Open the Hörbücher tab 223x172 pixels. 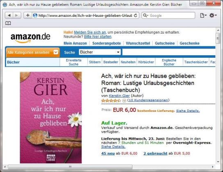tap(146, 62)
